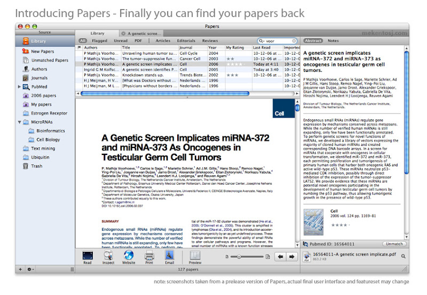
Task: Select 'Knockdown stands up.' row
Action: (x=188, y=75)
